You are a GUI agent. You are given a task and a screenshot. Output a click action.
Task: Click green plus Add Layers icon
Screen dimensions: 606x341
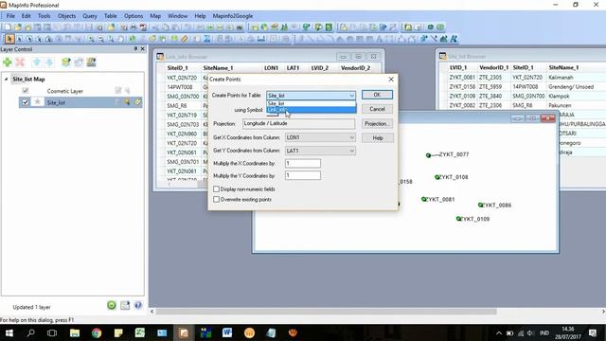click(x=8, y=62)
